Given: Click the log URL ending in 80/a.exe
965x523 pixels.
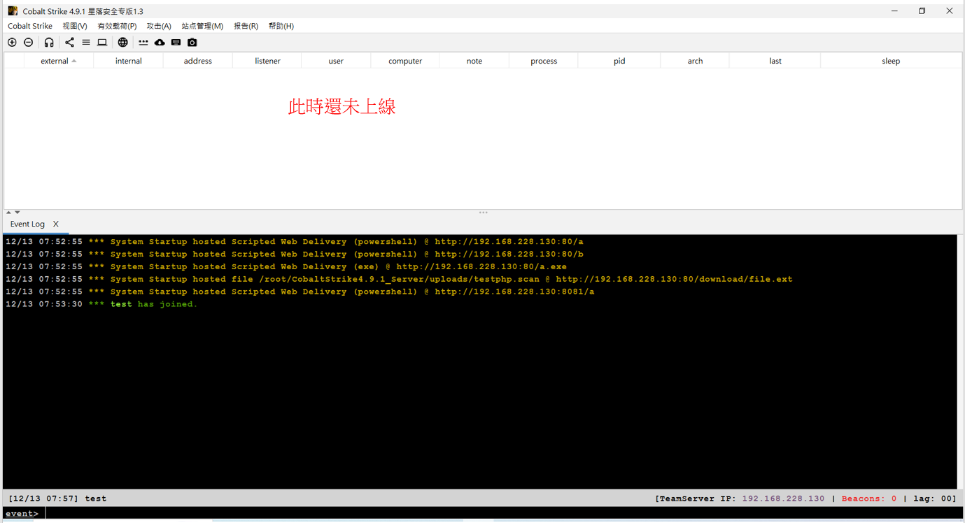Looking at the screenshot, I should pyautogui.click(x=481, y=266).
